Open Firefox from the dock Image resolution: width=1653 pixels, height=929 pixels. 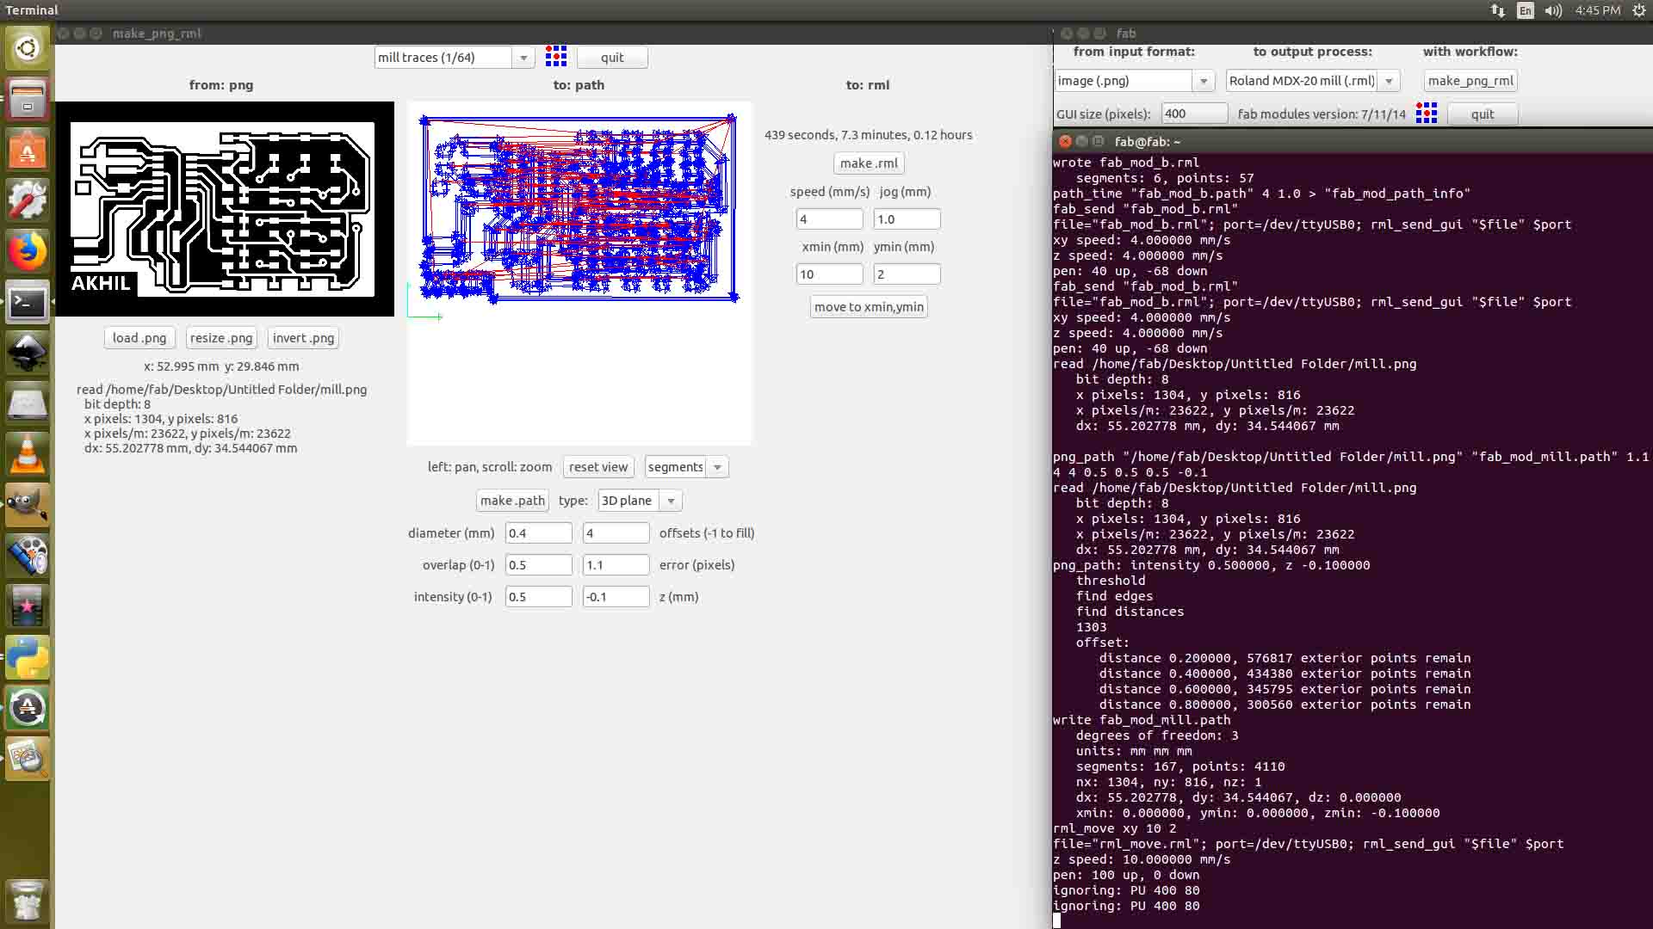28,251
